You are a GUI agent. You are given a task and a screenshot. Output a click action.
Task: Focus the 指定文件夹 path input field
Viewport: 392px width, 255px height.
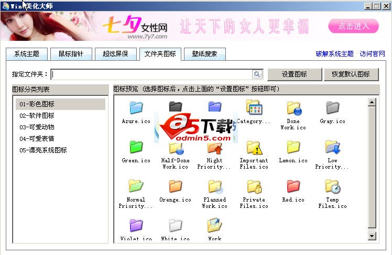point(152,74)
